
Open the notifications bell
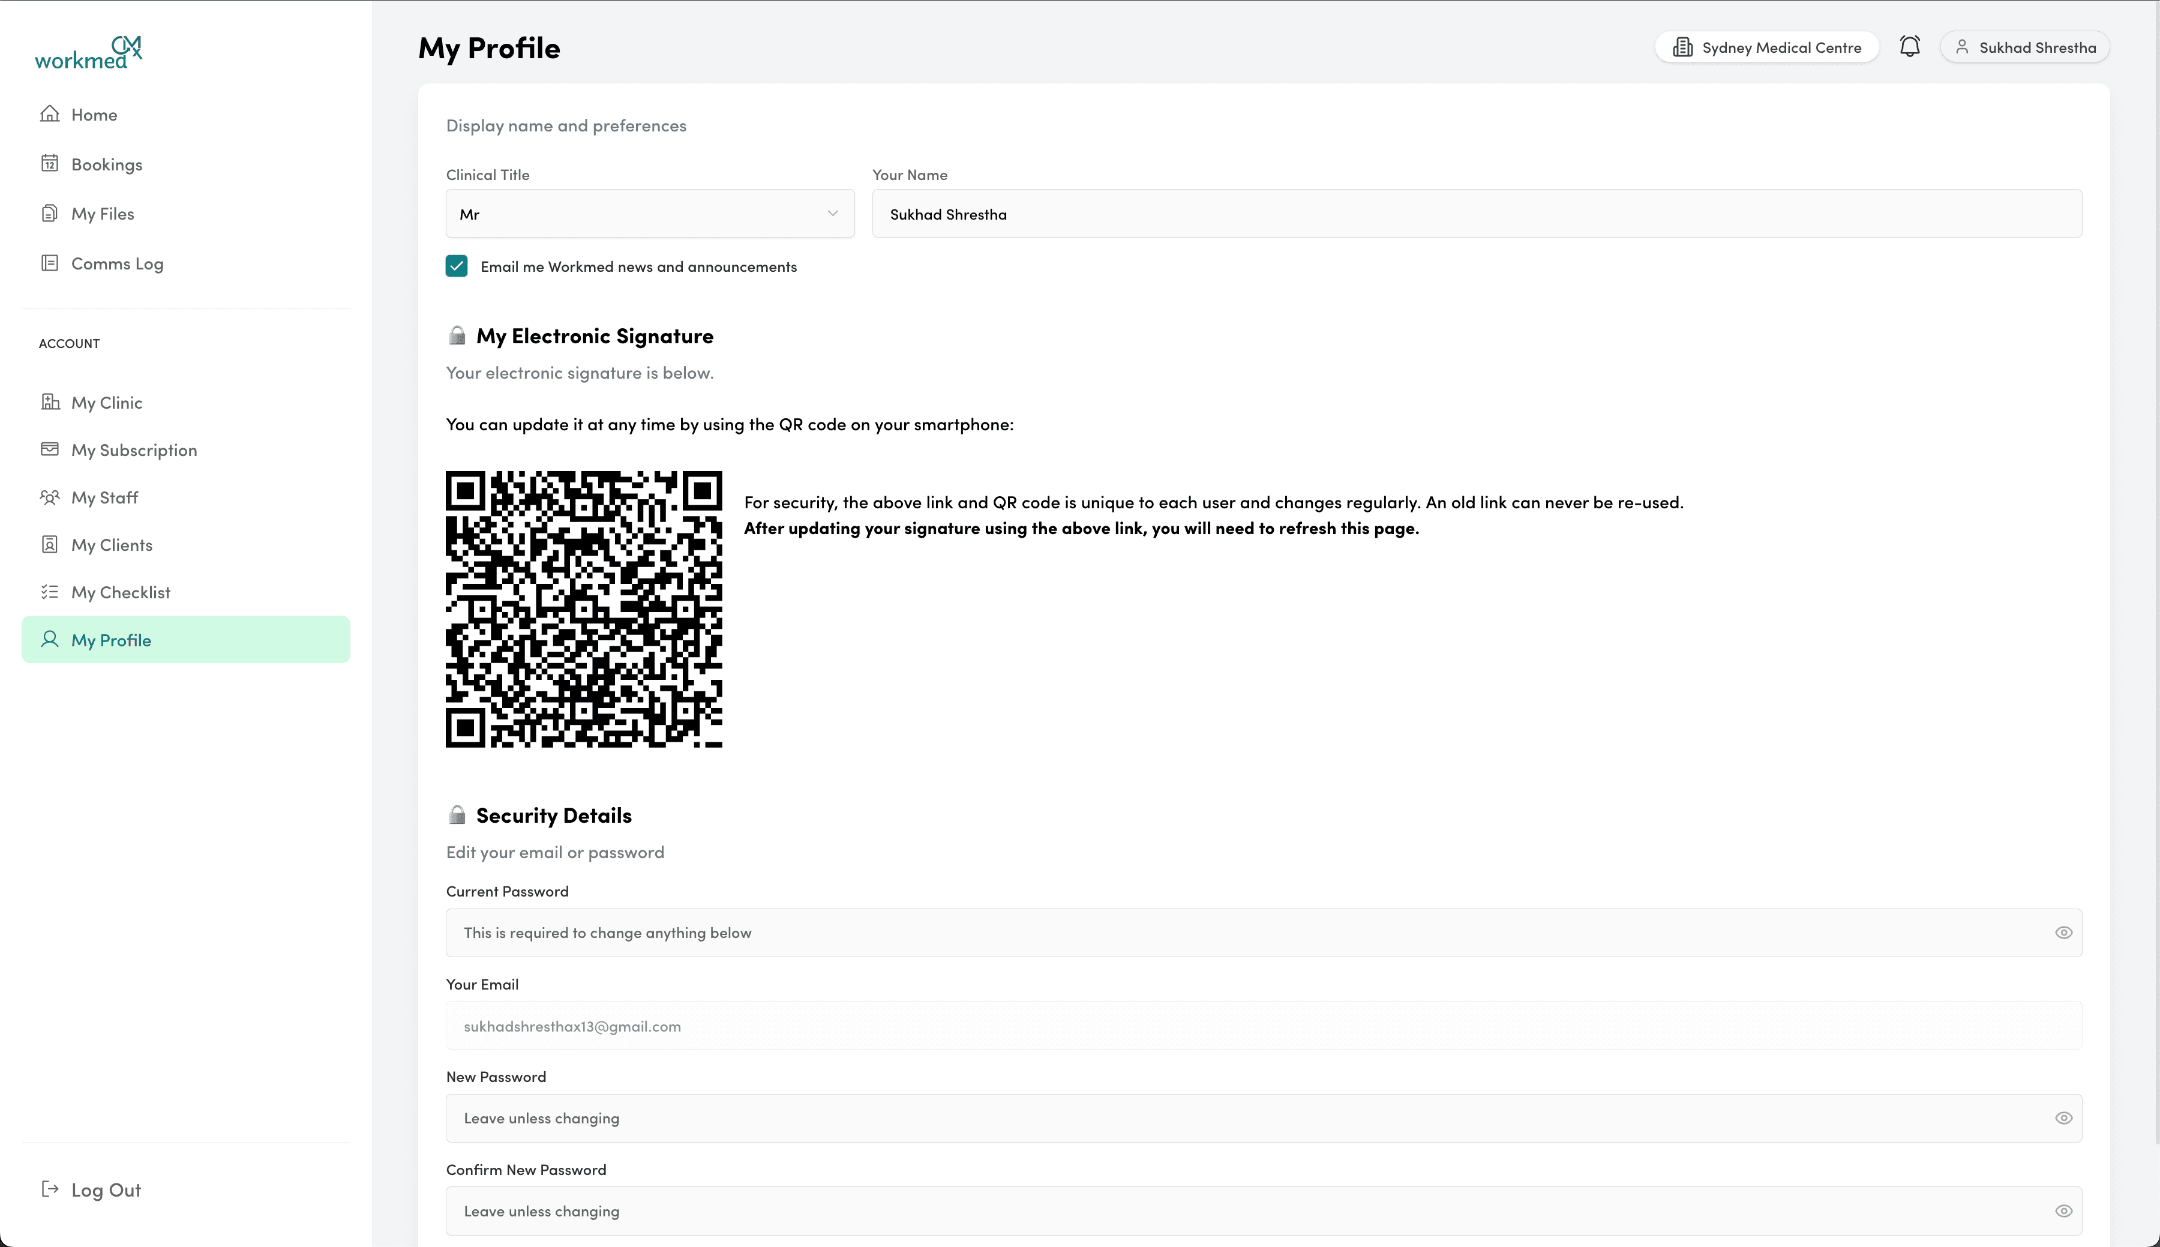(x=1909, y=46)
